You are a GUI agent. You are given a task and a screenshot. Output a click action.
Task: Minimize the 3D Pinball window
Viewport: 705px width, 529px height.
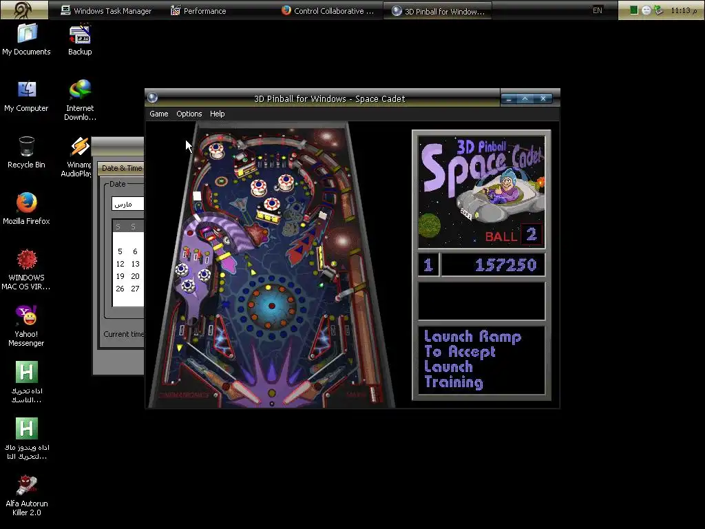(x=509, y=98)
